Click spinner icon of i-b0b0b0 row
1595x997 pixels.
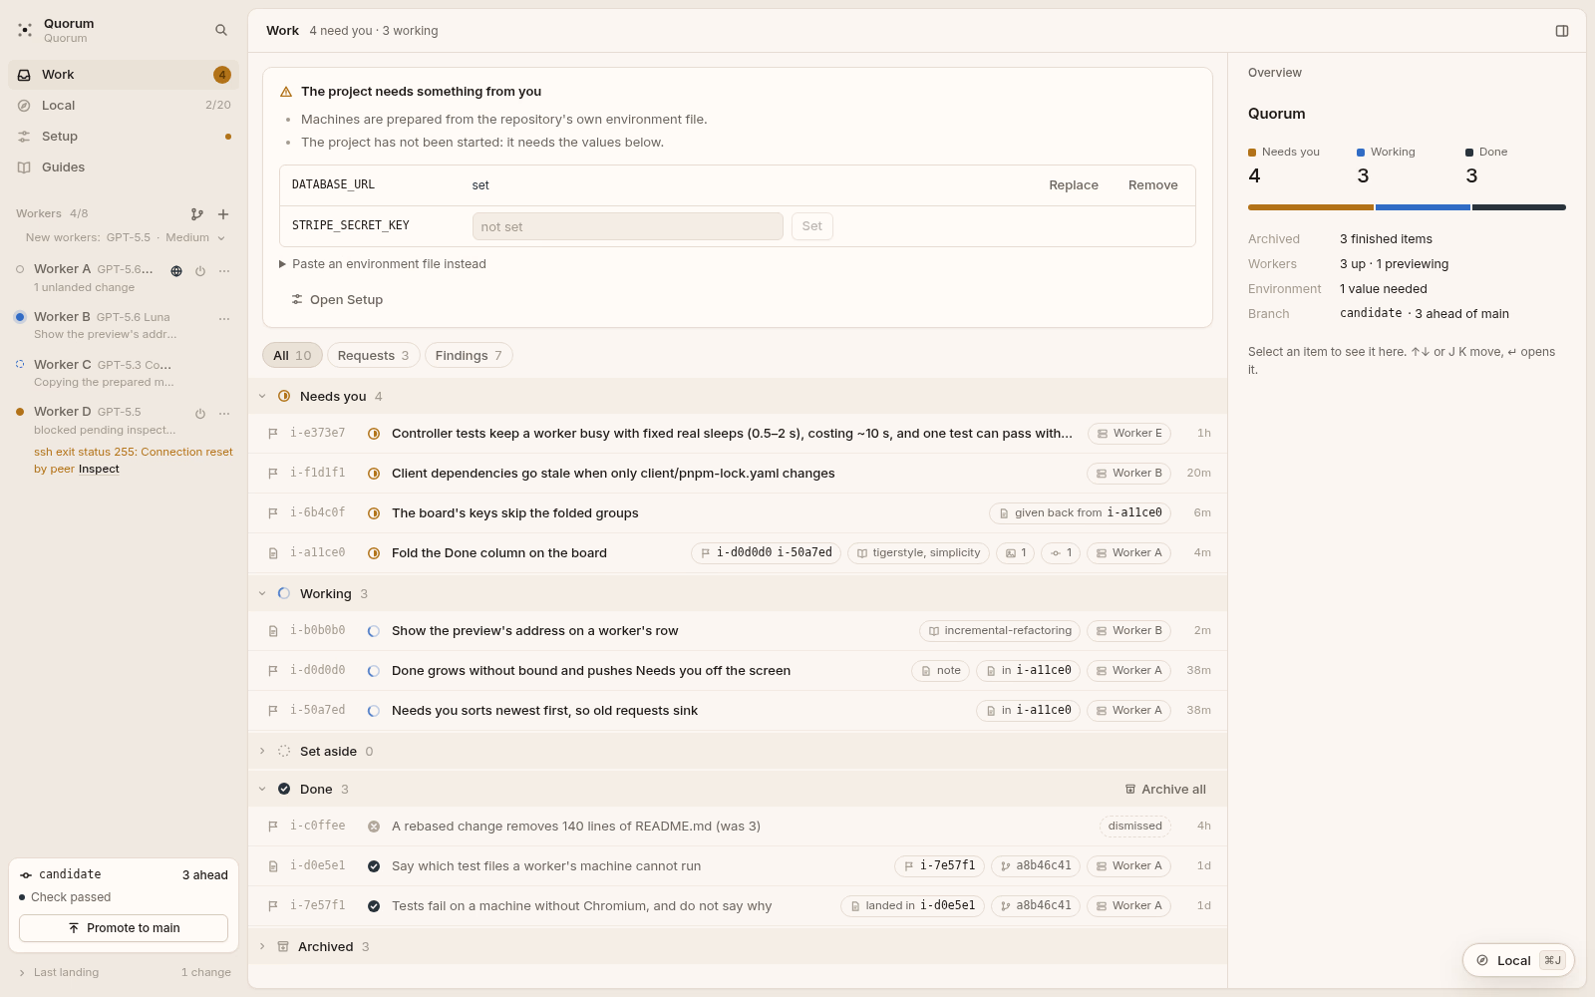(x=374, y=631)
